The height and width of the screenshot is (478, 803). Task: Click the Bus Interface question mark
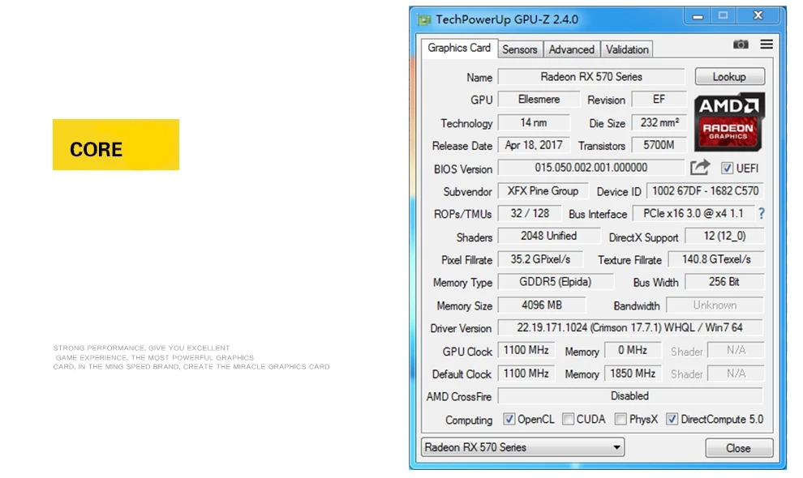[762, 213]
